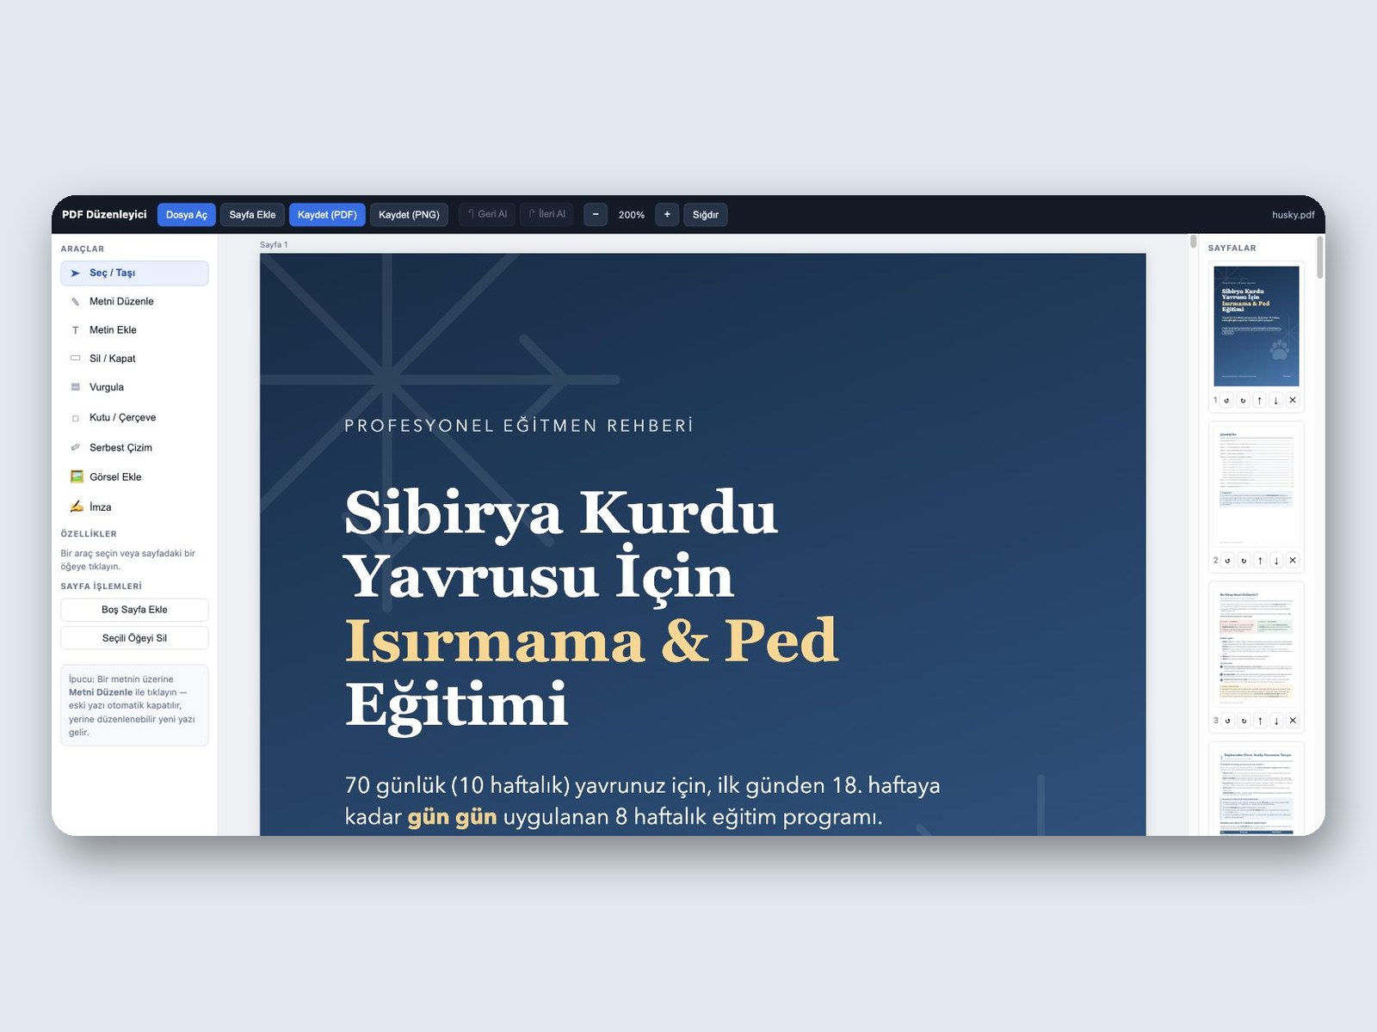The height and width of the screenshot is (1032, 1377).
Task: Redo with the İleri Al button
Action: 547,214
